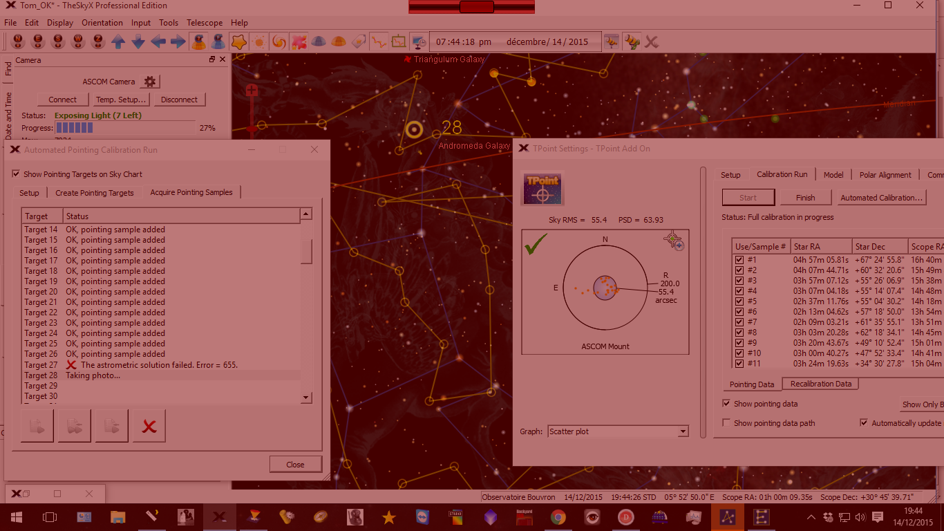Close the Automated Pointing Calibration dialog

pos(295,465)
